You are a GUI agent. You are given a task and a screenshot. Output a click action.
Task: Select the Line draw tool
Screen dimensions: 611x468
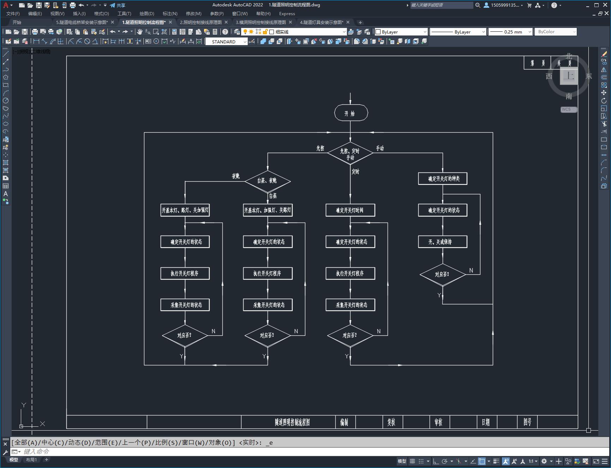pyautogui.click(x=6, y=54)
